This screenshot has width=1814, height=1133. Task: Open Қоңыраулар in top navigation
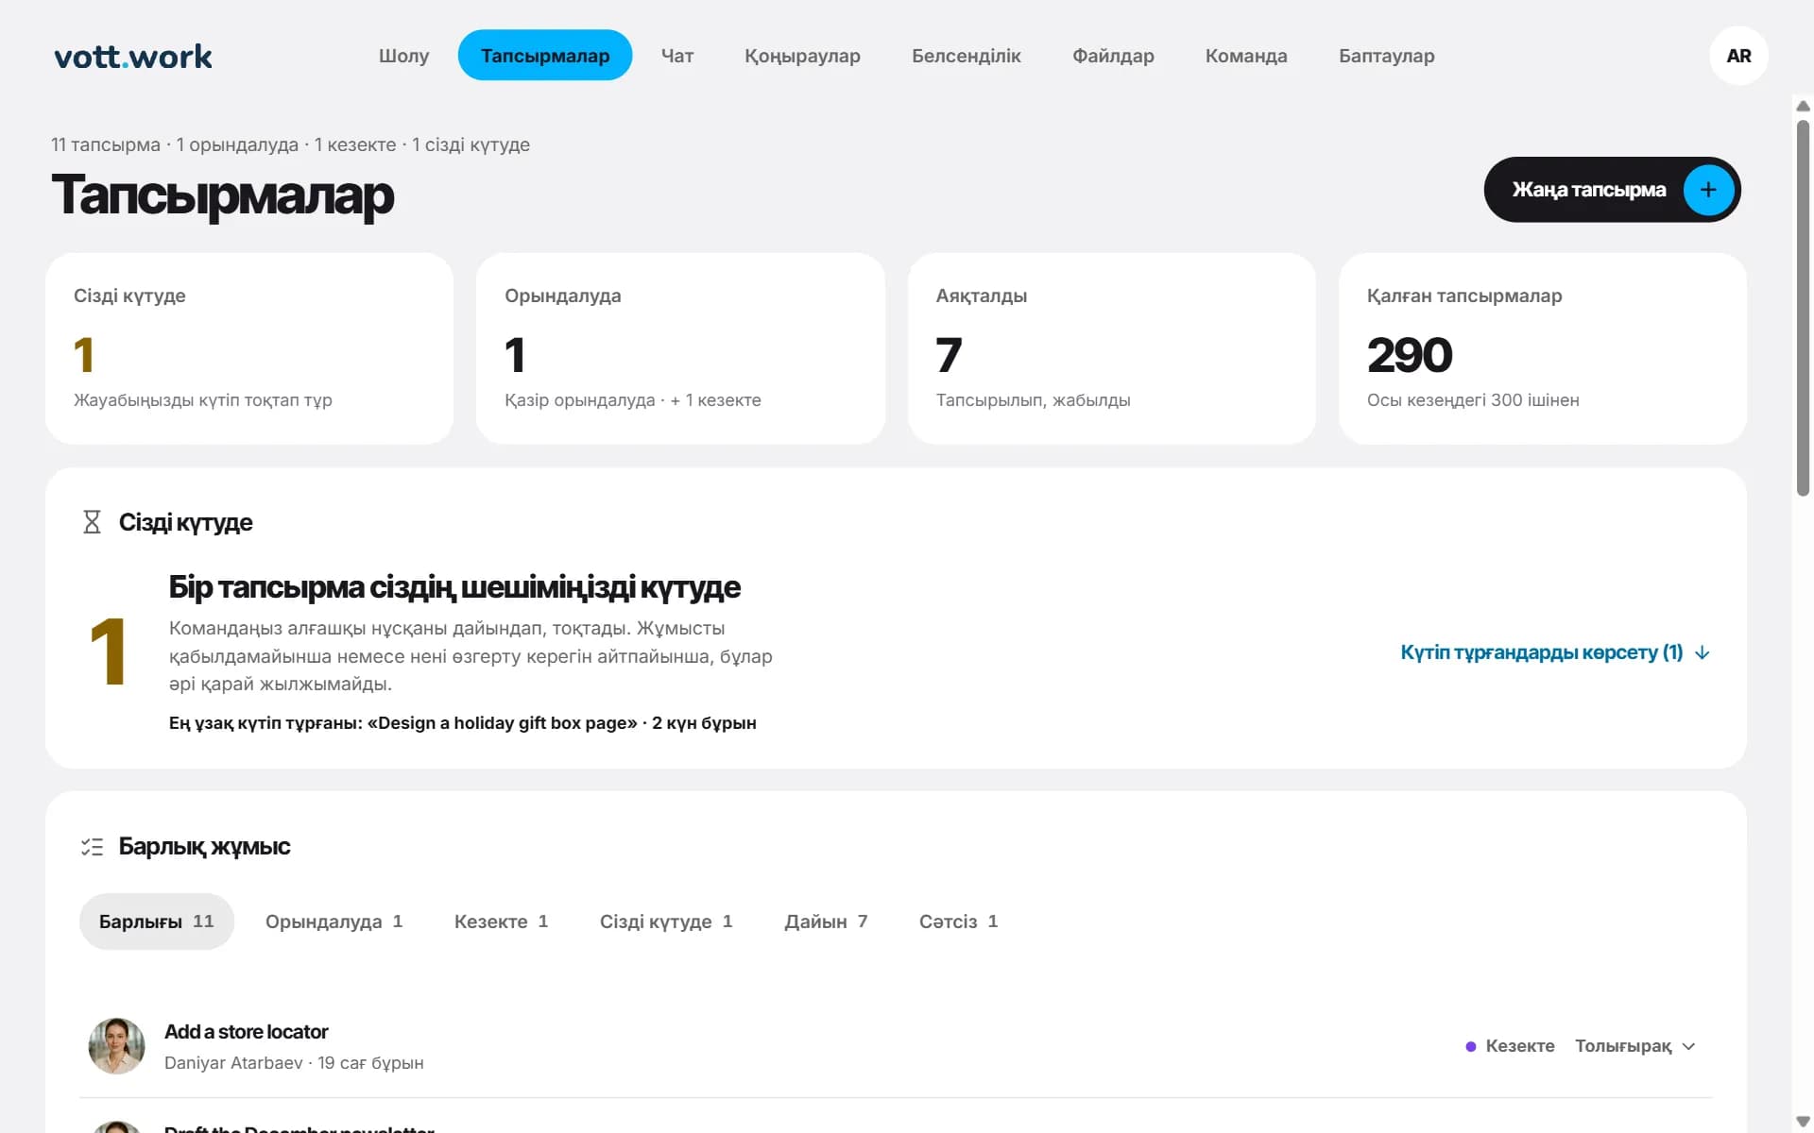coord(802,56)
